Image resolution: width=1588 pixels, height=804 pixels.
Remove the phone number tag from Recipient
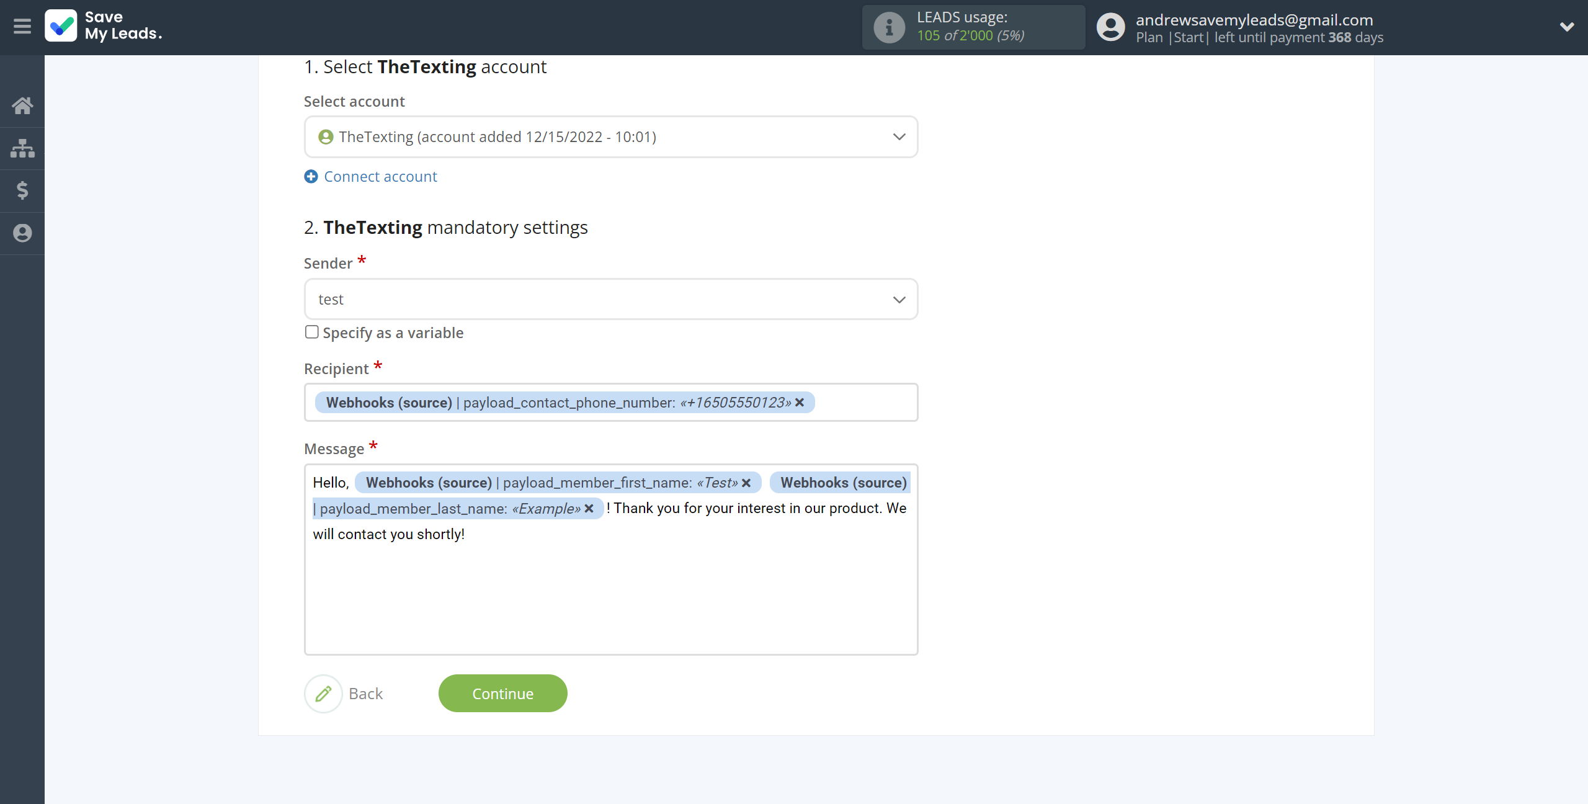coord(800,403)
